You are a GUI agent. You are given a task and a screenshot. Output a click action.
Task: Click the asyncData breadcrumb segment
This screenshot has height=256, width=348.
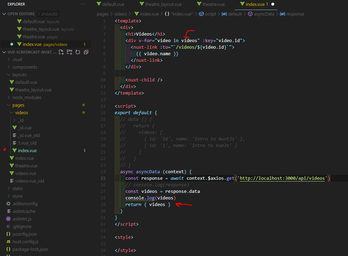click(x=261, y=14)
